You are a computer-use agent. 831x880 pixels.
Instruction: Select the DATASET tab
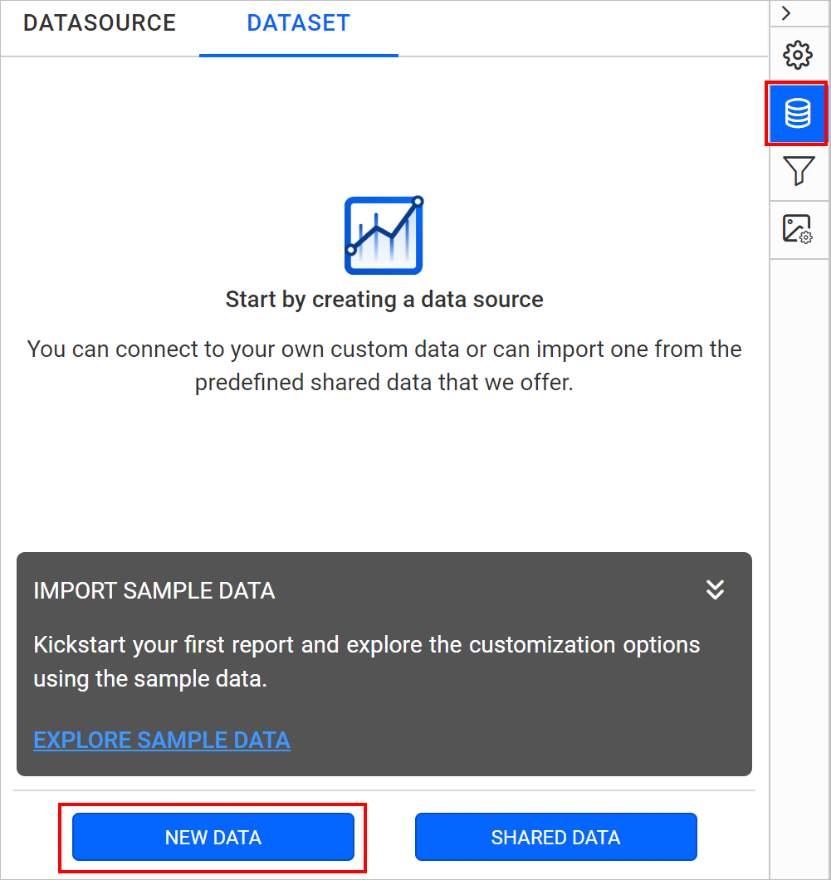(x=298, y=23)
